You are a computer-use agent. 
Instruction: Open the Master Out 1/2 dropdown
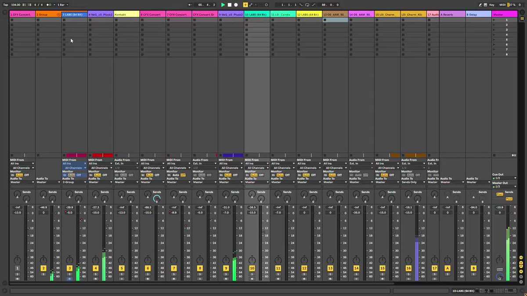tap(504, 187)
